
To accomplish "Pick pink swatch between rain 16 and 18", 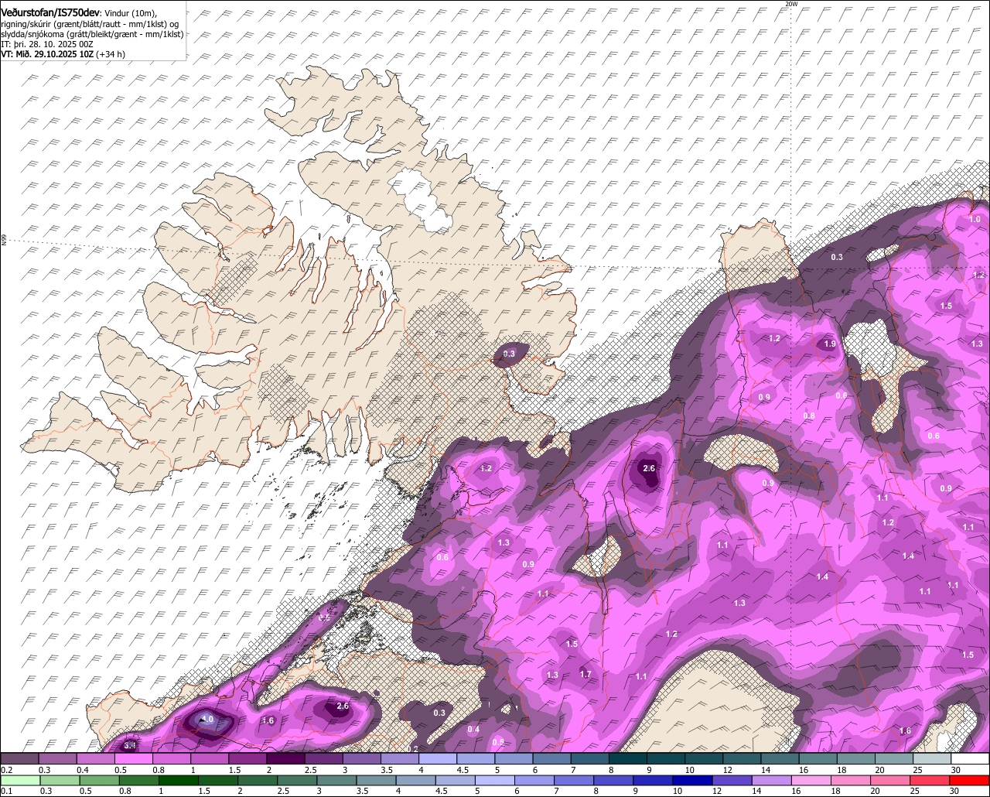I will click(x=812, y=780).
